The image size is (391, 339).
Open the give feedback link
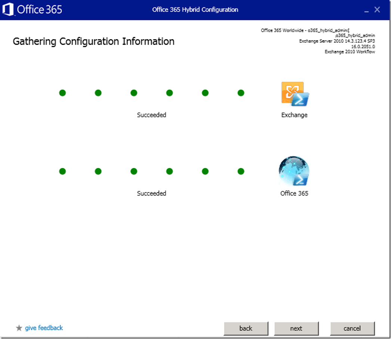pyautogui.click(x=44, y=328)
